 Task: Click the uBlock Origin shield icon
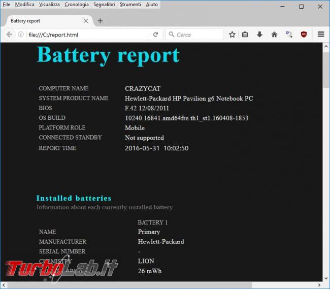pos(304,35)
